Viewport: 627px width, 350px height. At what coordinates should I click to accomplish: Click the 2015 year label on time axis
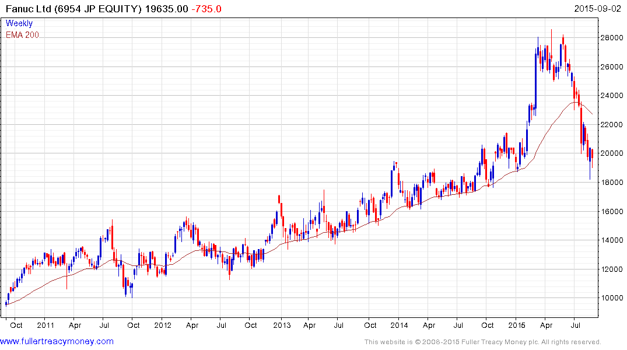pos(517,325)
